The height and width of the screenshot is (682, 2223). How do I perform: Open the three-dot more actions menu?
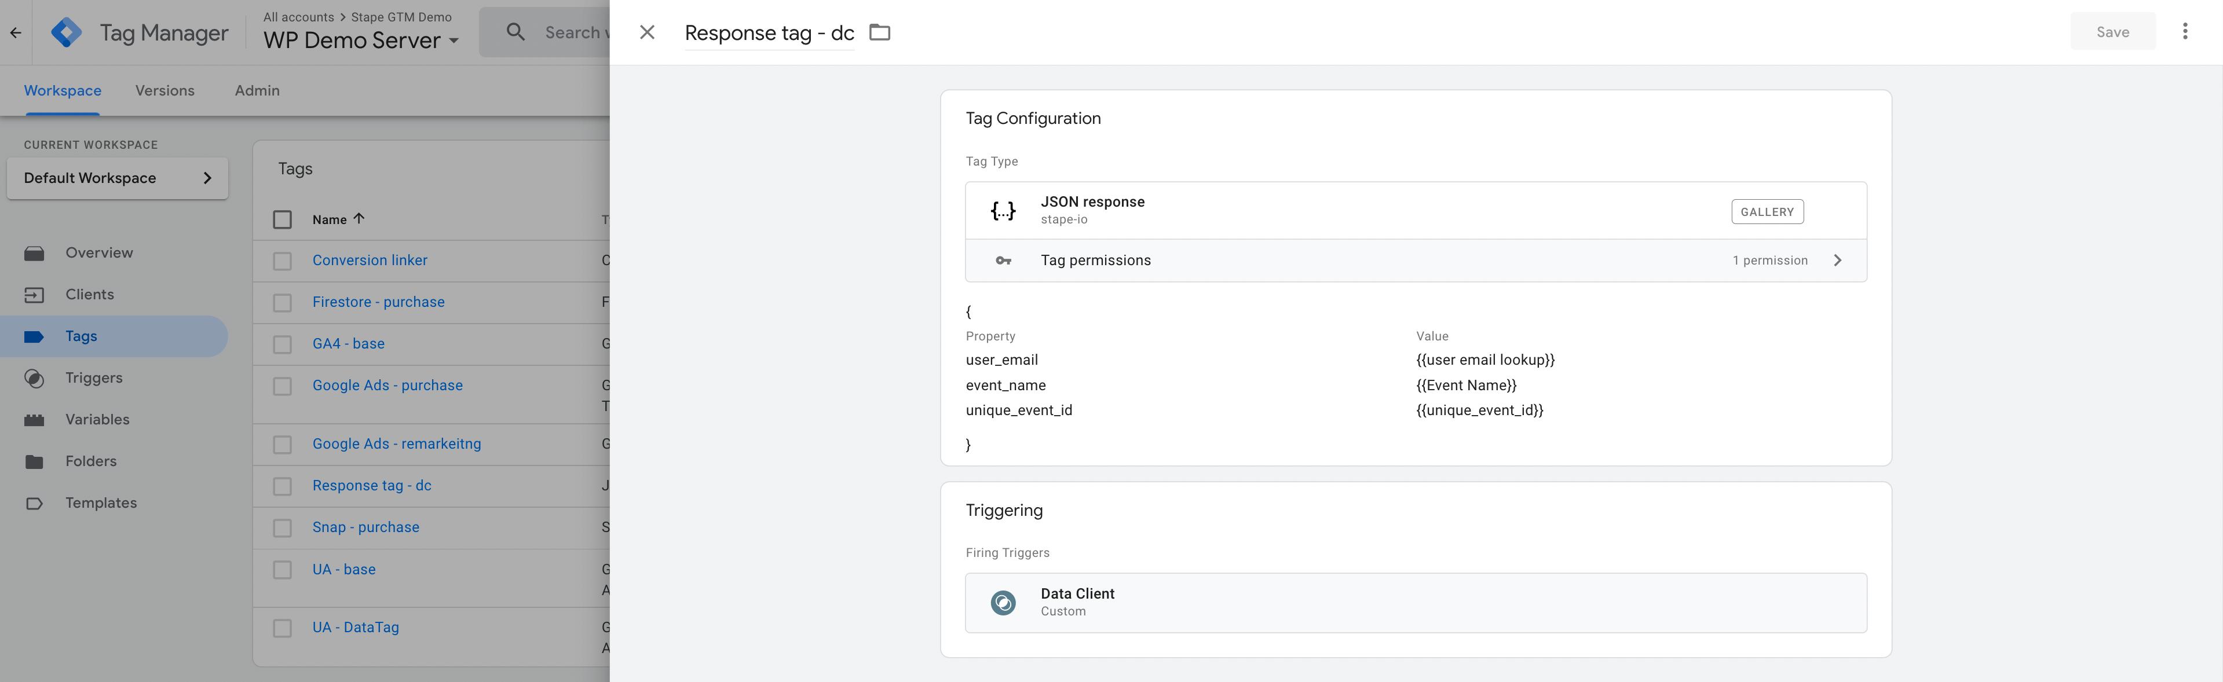pos(2185,32)
